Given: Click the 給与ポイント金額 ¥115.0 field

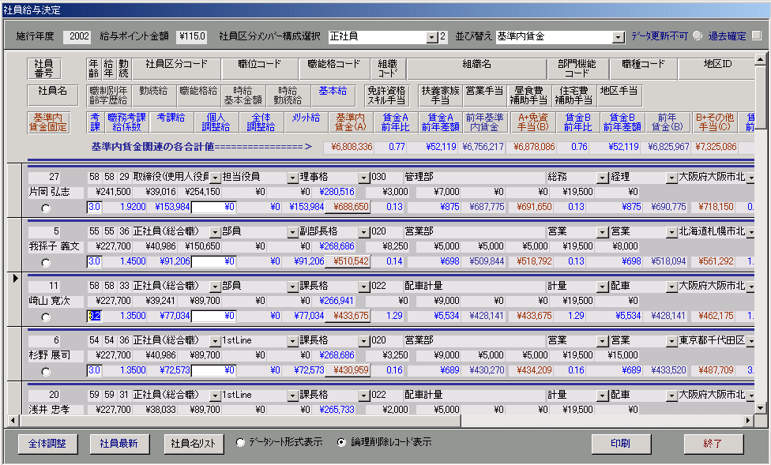Looking at the screenshot, I should [192, 36].
